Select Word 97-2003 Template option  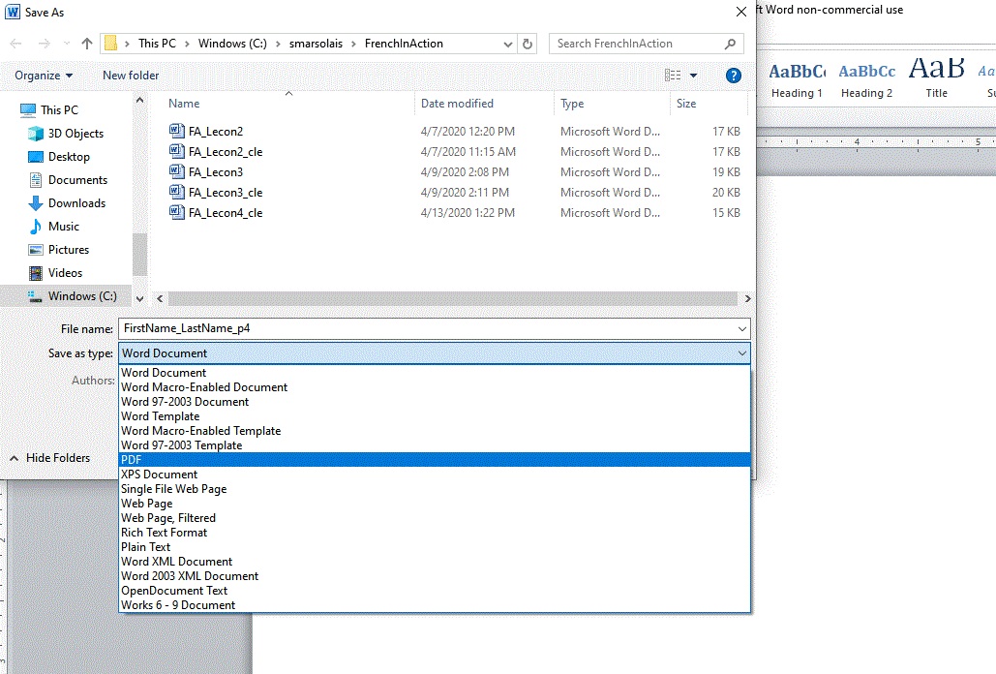(x=435, y=445)
